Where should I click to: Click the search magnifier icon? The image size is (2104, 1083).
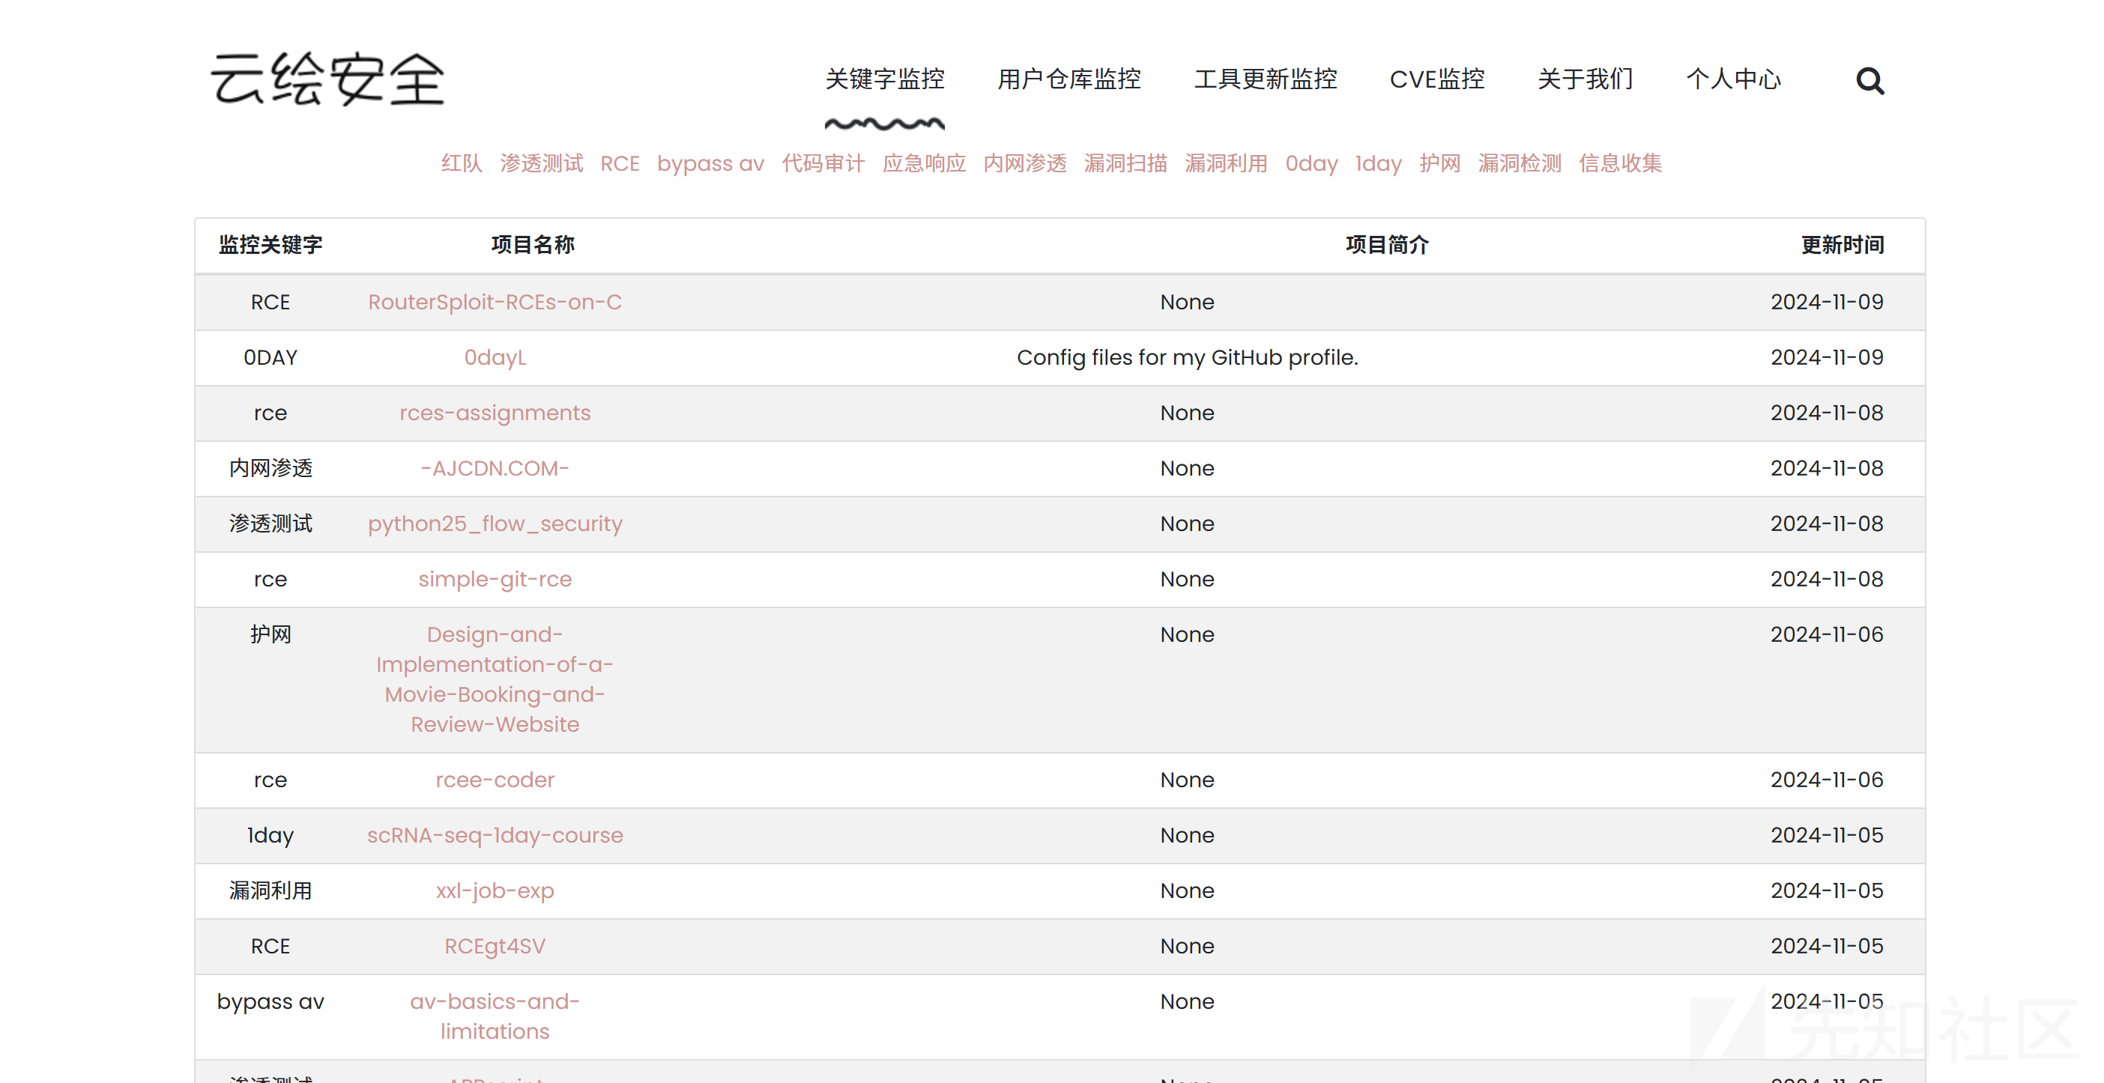pos(1869,80)
